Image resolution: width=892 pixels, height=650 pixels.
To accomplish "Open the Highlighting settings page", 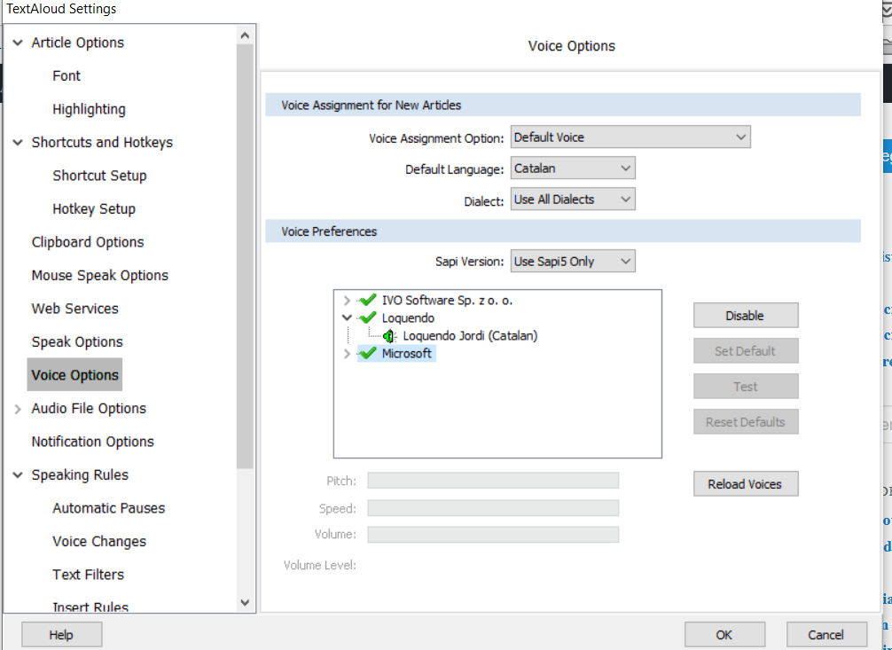I will click(89, 109).
